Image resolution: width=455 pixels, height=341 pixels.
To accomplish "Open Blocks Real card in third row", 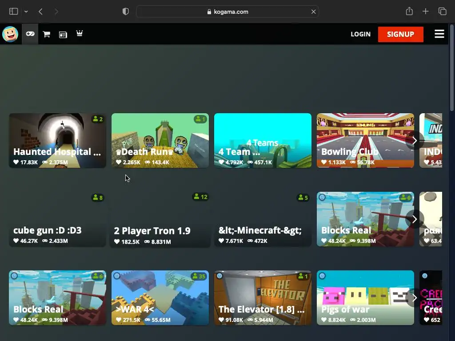I will coord(57,298).
